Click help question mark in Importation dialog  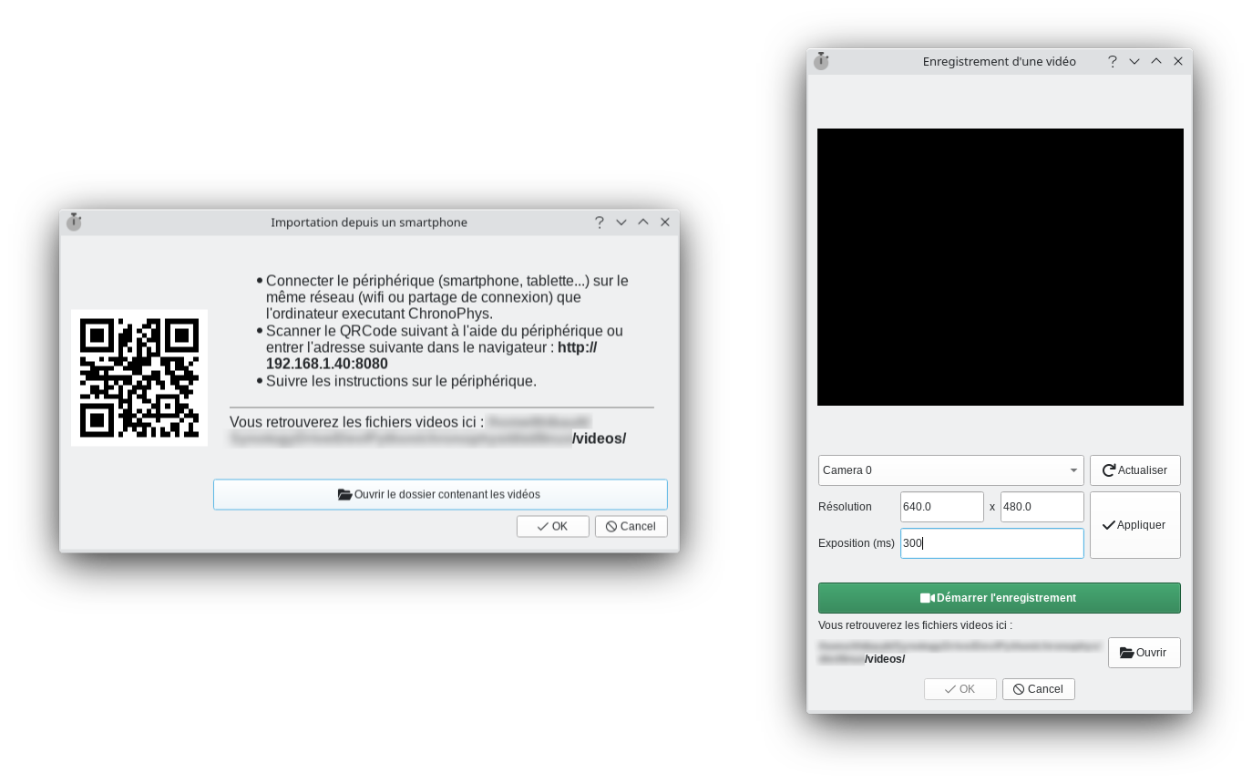pyautogui.click(x=599, y=222)
